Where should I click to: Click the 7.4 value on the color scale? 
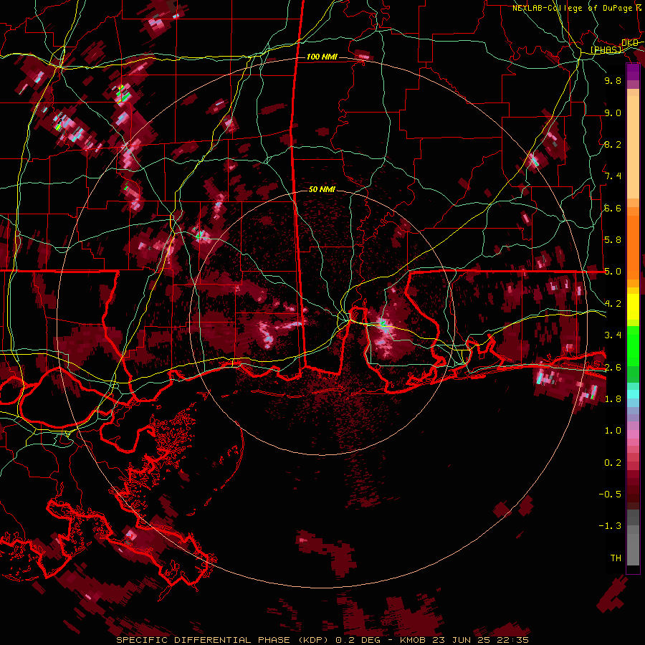(613, 176)
